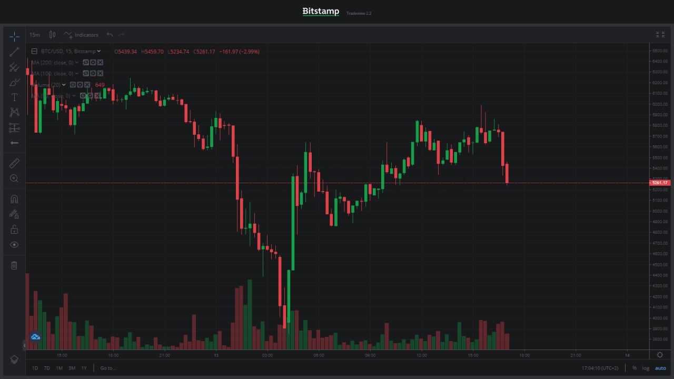Open the chart settings gear icon
Image resolution: width=674 pixels, height=379 pixels.
[660, 355]
